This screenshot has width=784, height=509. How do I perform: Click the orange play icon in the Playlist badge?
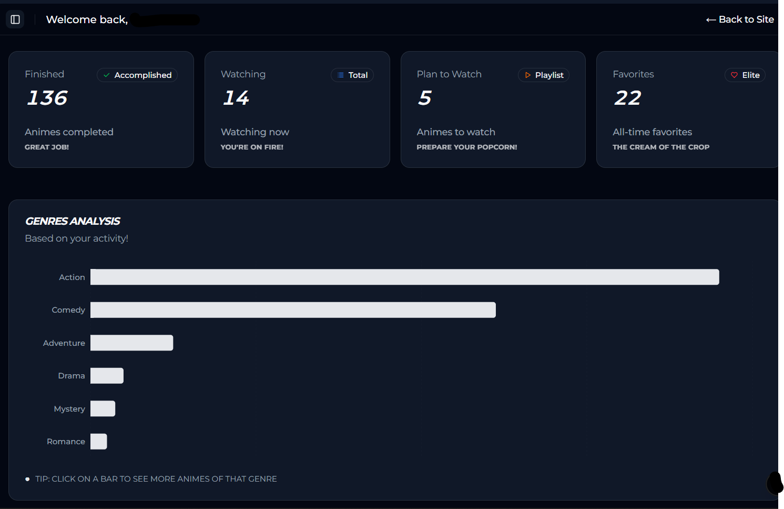click(528, 75)
